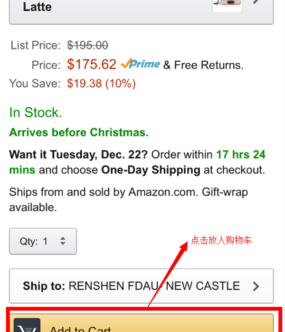Click the $19.38 (10%) savings amount
This screenshot has height=332, width=285.
coord(101,84)
